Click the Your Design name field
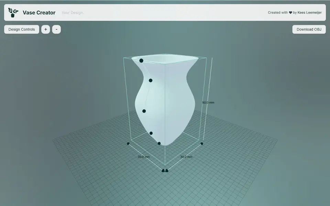Screen dimensions: 330x206 click(x=73, y=13)
